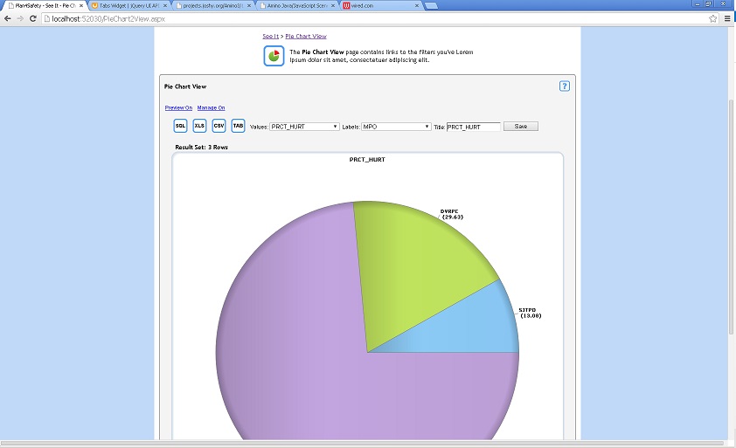This screenshot has height=448, width=736.
Task: Click the CSV export icon
Action: (219, 126)
